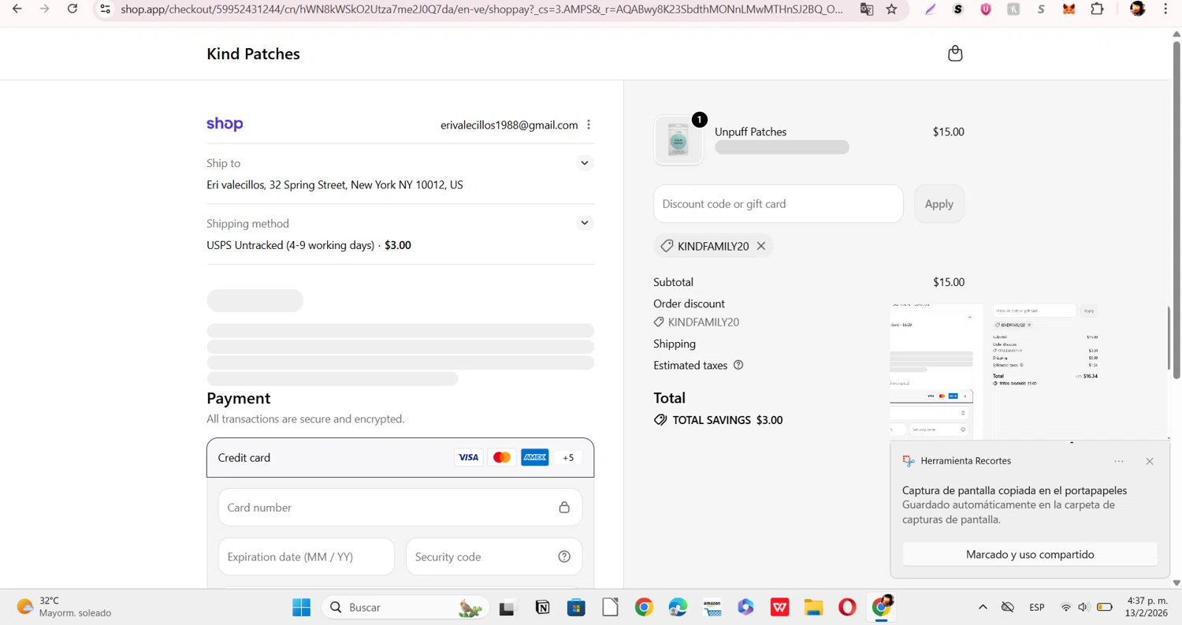Open the MetaMask fox extension
The height and width of the screenshot is (625, 1182).
1069,9
